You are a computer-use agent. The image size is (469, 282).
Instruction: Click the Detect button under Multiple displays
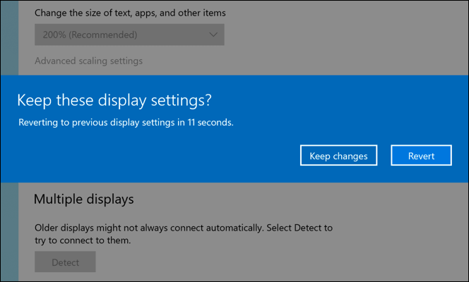click(x=65, y=262)
